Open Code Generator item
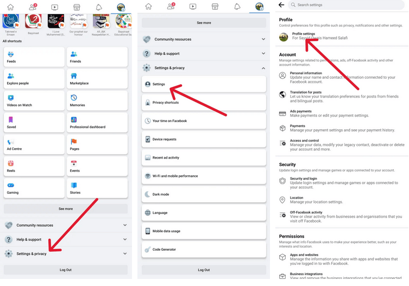This screenshot has height=286, width=409. (204, 250)
